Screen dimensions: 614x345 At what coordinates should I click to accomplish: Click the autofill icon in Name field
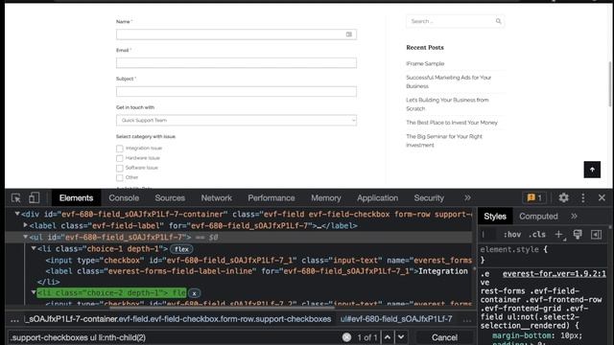coord(349,34)
